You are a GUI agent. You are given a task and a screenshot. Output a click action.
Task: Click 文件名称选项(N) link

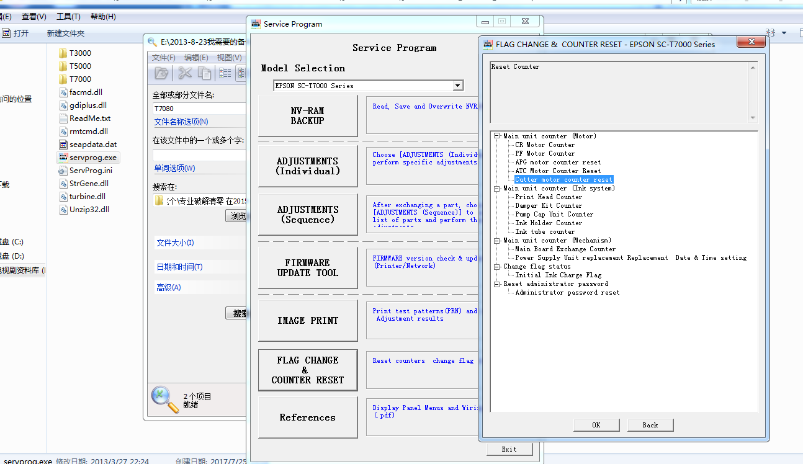click(181, 122)
